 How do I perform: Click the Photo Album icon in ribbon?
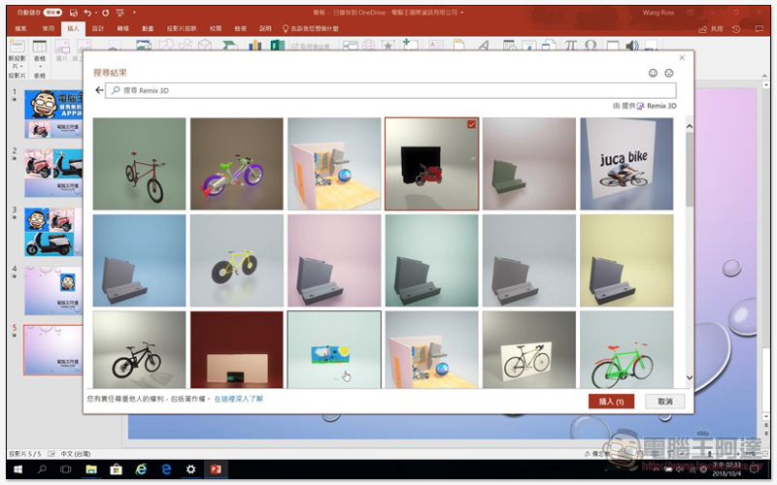click(x=144, y=46)
